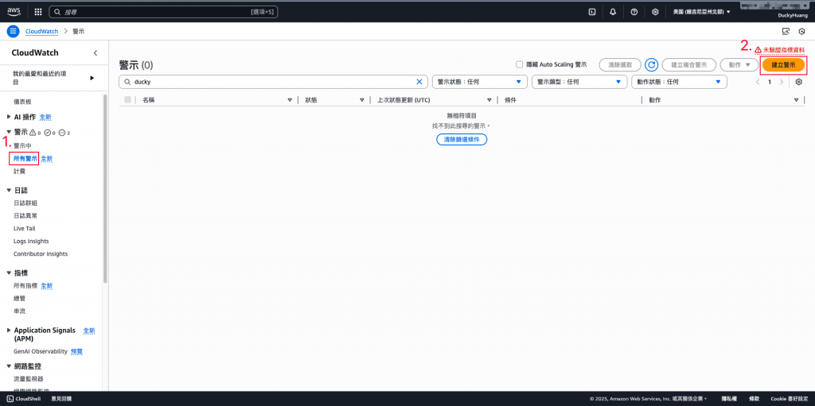Sort by 上次狀態更新 column arrow
The height and width of the screenshot is (406, 815).
489,99
